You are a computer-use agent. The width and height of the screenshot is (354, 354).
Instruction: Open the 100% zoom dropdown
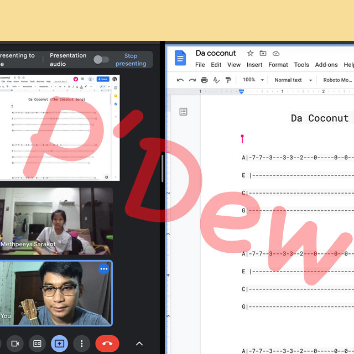[x=252, y=80]
